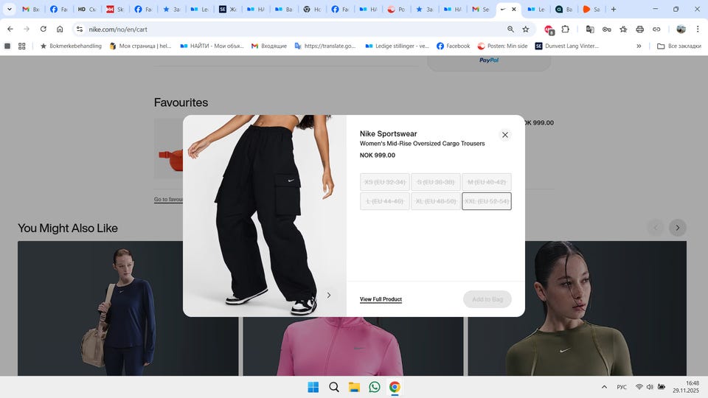
Task: Open WhatsApp from the taskbar
Action: (375, 387)
